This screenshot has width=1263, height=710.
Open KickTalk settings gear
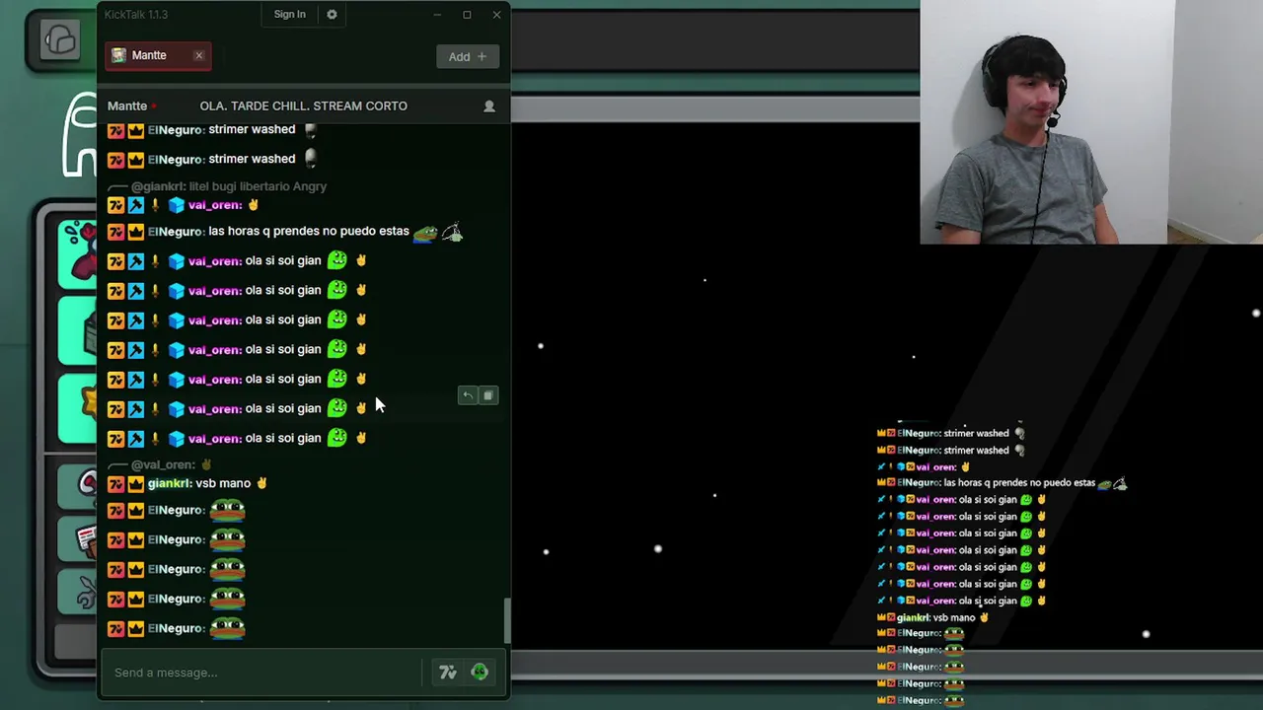click(332, 15)
